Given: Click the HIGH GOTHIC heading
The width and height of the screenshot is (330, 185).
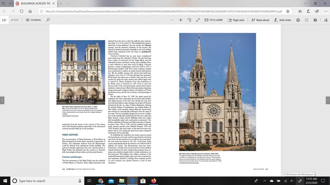Looking at the screenshot, I should (x=70, y=135).
